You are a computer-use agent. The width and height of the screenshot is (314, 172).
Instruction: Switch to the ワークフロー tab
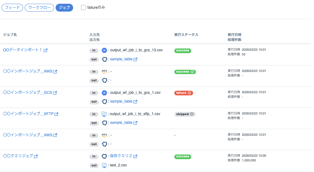click(39, 8)
